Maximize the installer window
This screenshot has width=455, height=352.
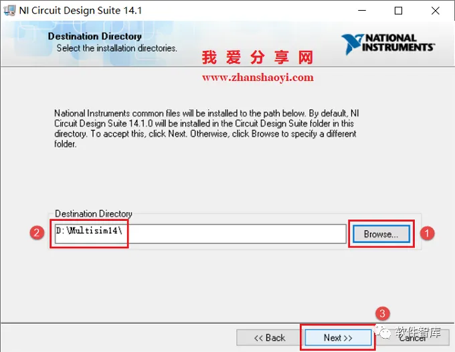398,11
